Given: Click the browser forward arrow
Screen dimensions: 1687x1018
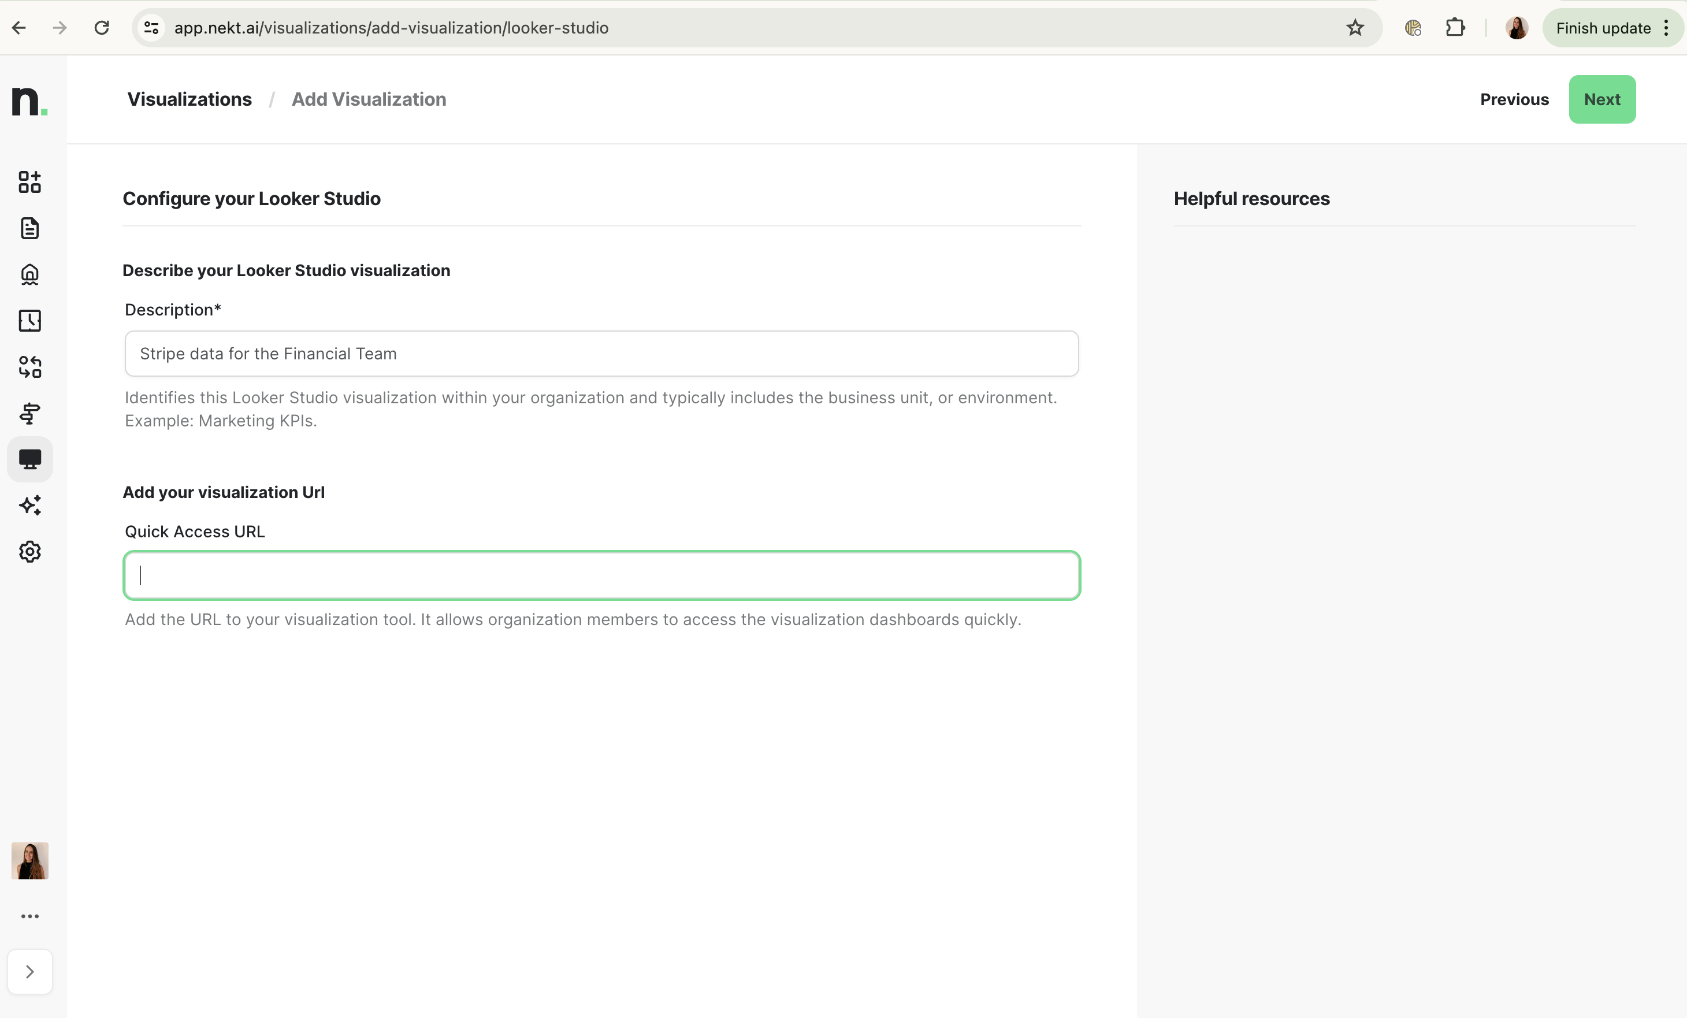Looking at the screenshot, I should coord(60,28).
